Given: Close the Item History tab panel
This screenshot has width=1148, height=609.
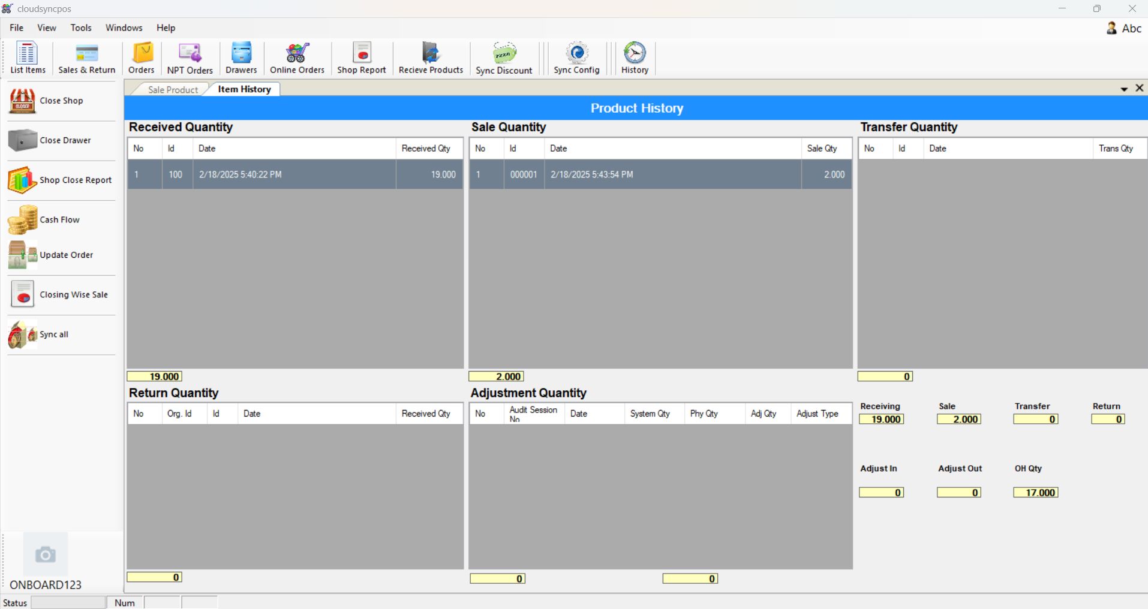Looking at the screenshot, I should pyautogui.click(x=1140, y=88).
